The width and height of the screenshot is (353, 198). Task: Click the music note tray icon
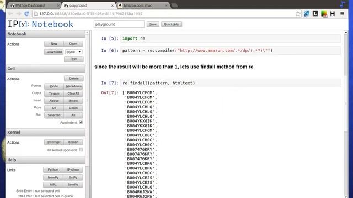[x=343, y=4]
